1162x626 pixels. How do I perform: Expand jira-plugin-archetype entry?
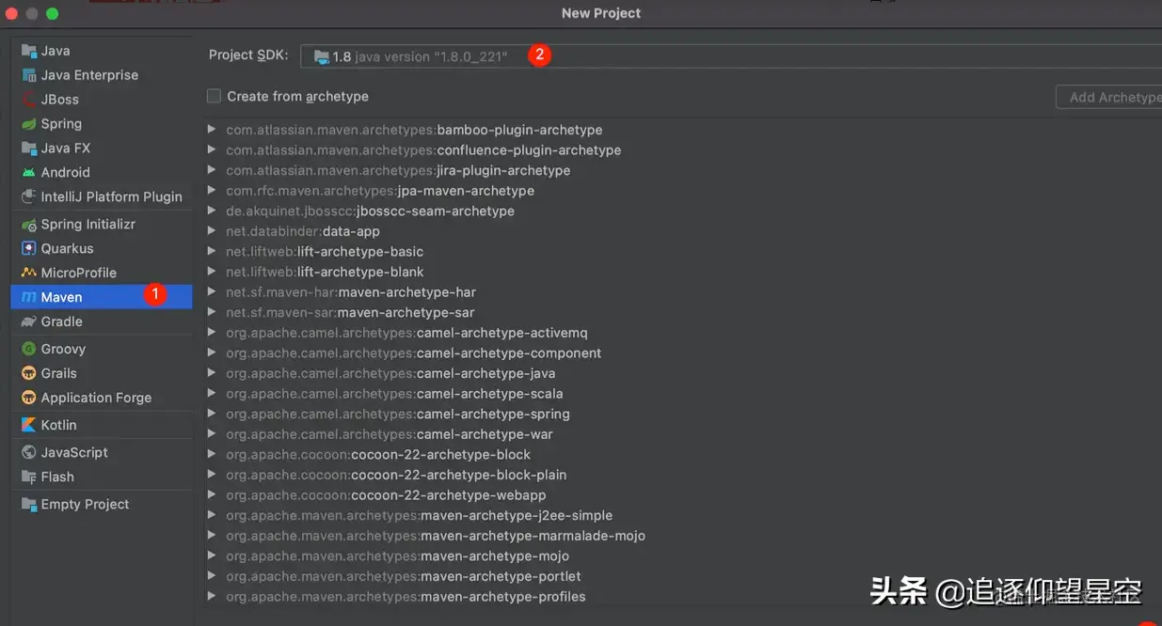(212, 170)
